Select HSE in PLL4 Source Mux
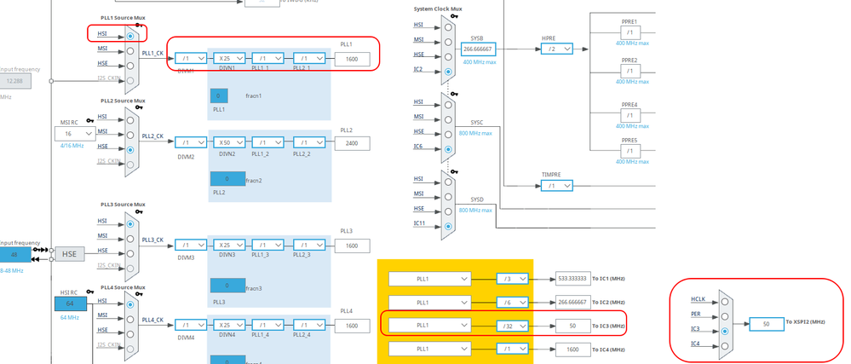Image resolution: width=851 pixels, height=364 pixels. pyautogui.click(x=129, y=333)
